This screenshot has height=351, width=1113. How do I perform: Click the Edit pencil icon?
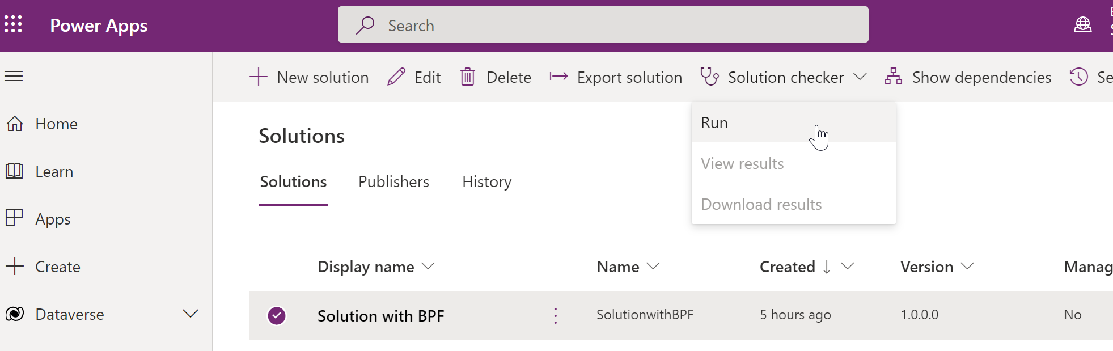click(x=396, y=77)
